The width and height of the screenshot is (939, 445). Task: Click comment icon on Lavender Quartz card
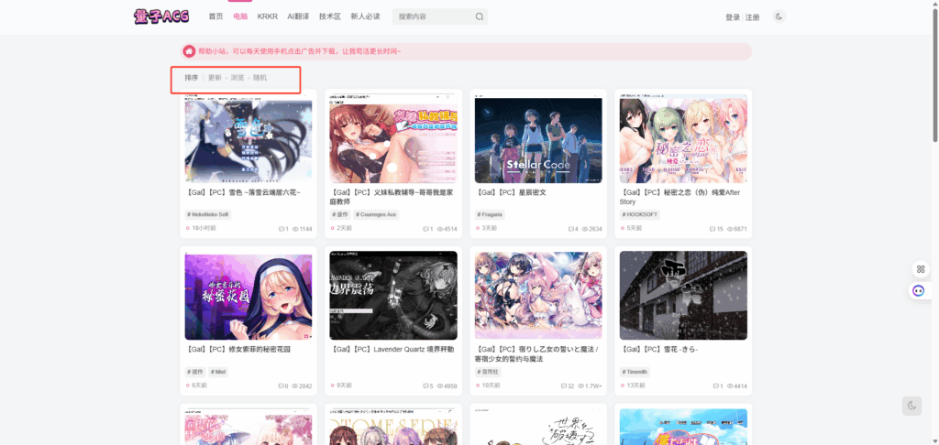pos(425,386)
